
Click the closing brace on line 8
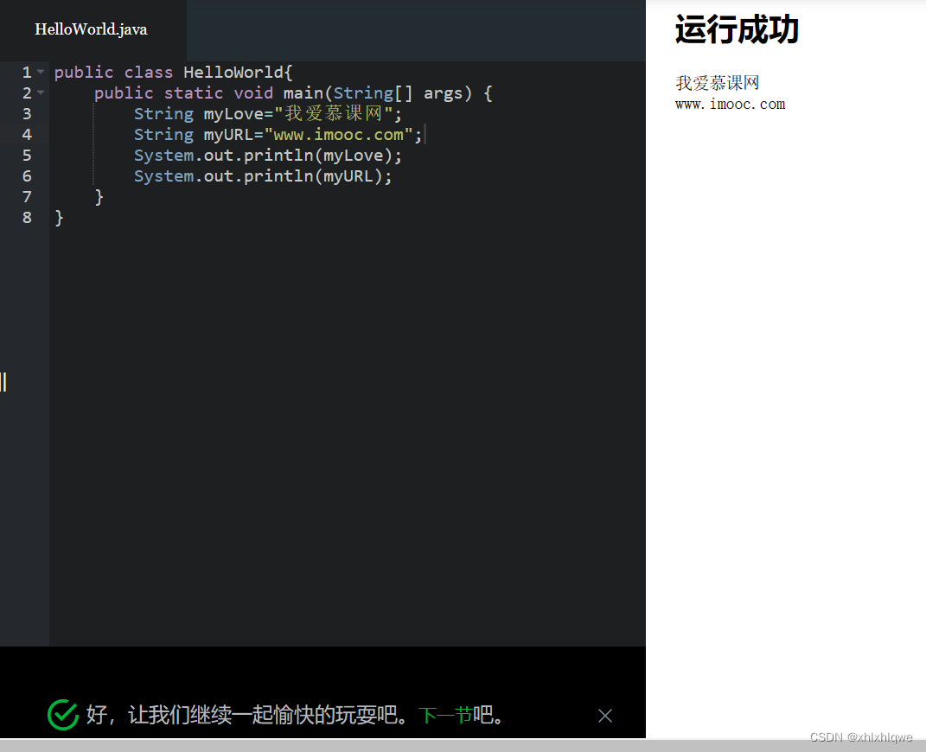pyautogui.click(x=59, y=217)
